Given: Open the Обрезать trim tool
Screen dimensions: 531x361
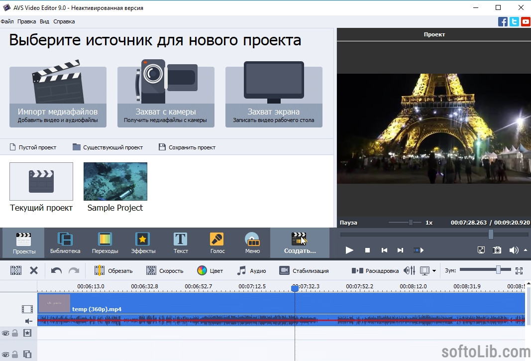Looking at the screenshot, I should pos(113,270).
